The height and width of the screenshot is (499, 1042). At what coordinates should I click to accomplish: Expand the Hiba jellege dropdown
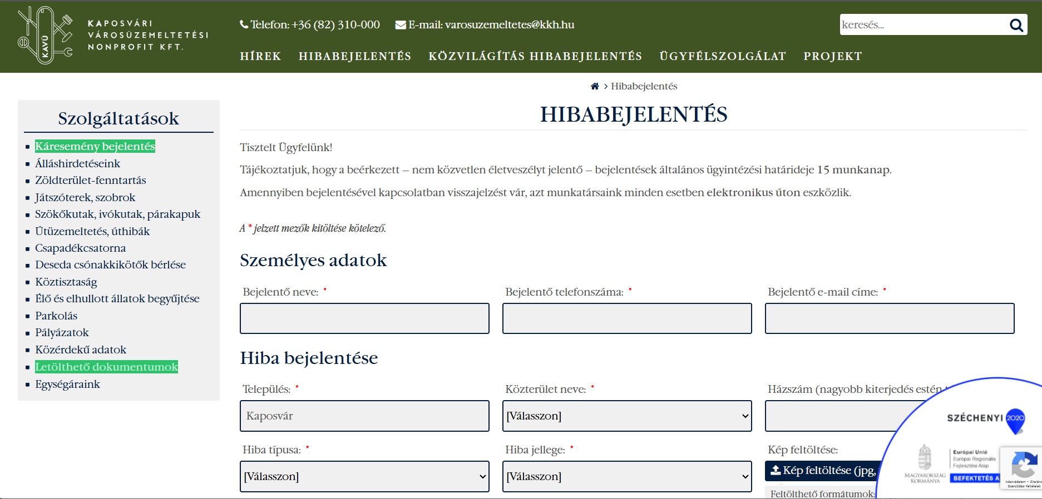point(626,477)
